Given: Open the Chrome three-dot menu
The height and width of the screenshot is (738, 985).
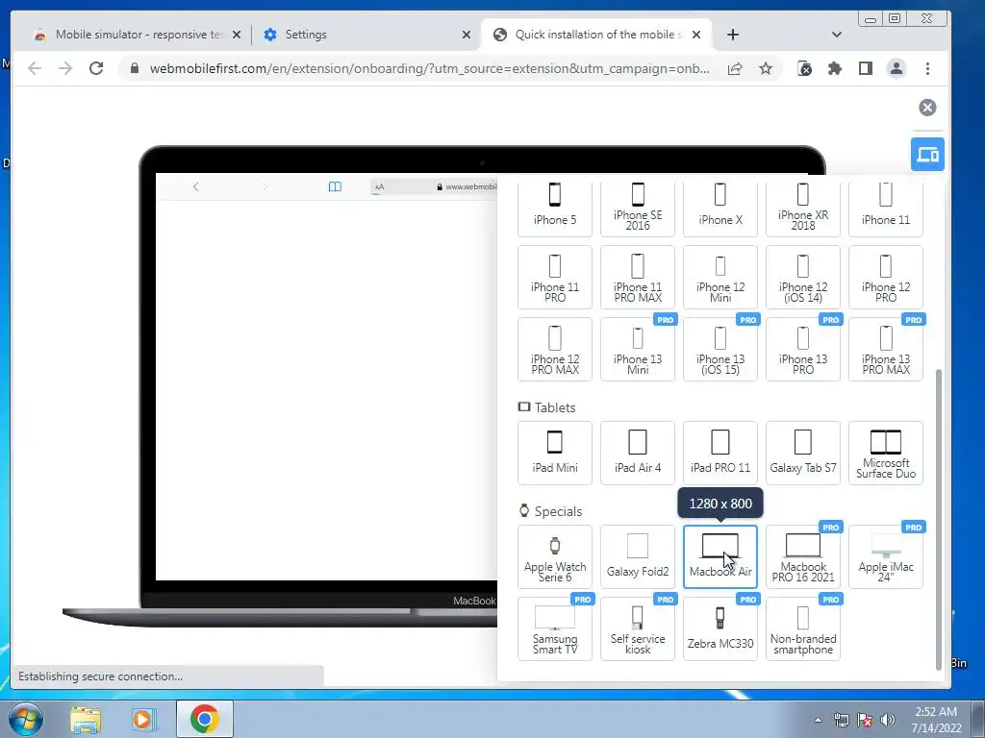Looking at the screenshot, I should 927,68.
